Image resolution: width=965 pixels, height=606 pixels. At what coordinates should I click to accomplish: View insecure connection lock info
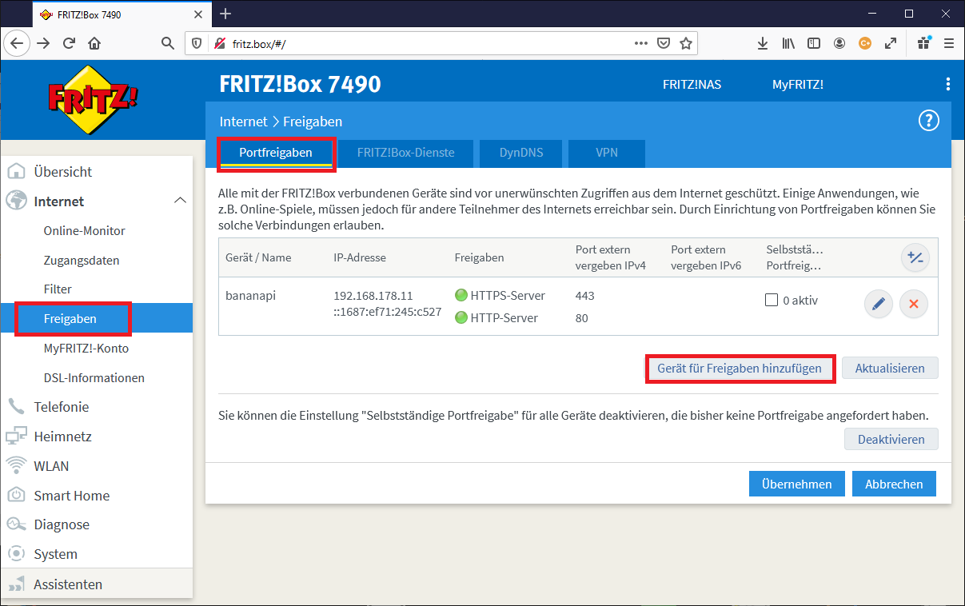point(219,43)
